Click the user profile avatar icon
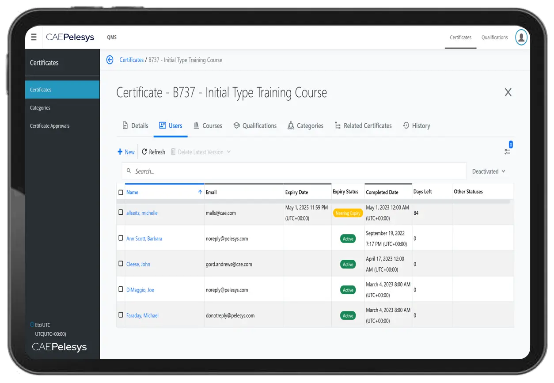 coord(521,38)
